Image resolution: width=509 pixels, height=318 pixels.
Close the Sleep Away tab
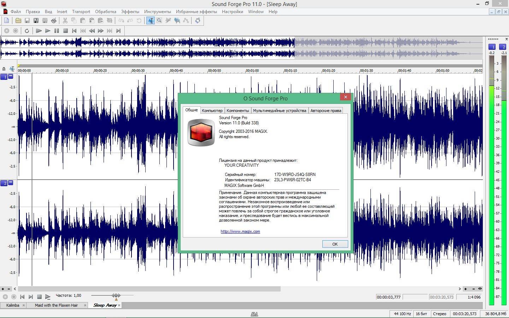(x=119, y=305)
